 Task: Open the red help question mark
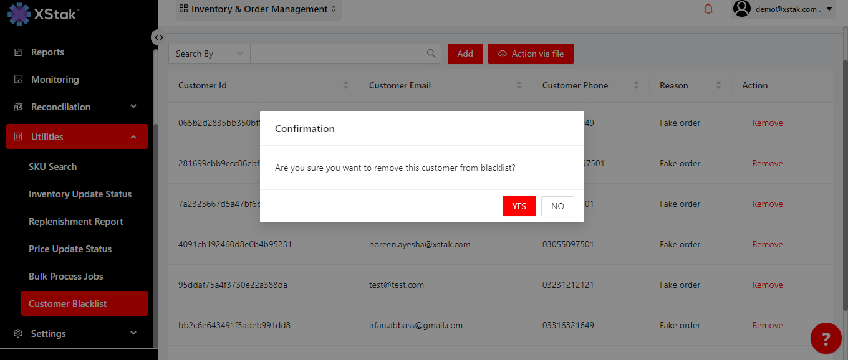coord(826,339)
